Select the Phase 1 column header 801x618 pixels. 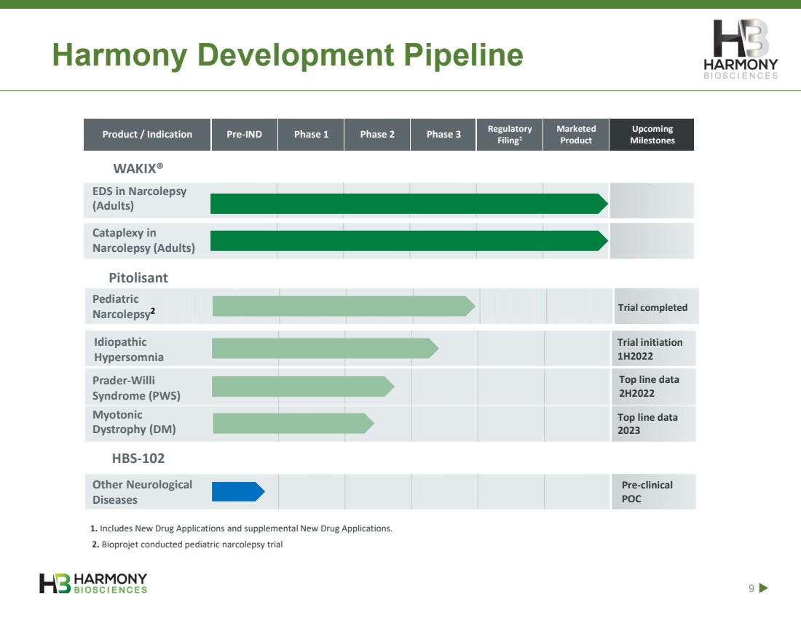pyautogui.click(x=311, y=135)
